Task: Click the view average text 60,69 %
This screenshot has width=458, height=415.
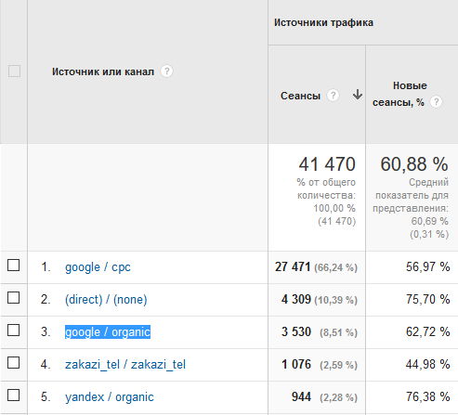Action: click(x=430, y=221)
